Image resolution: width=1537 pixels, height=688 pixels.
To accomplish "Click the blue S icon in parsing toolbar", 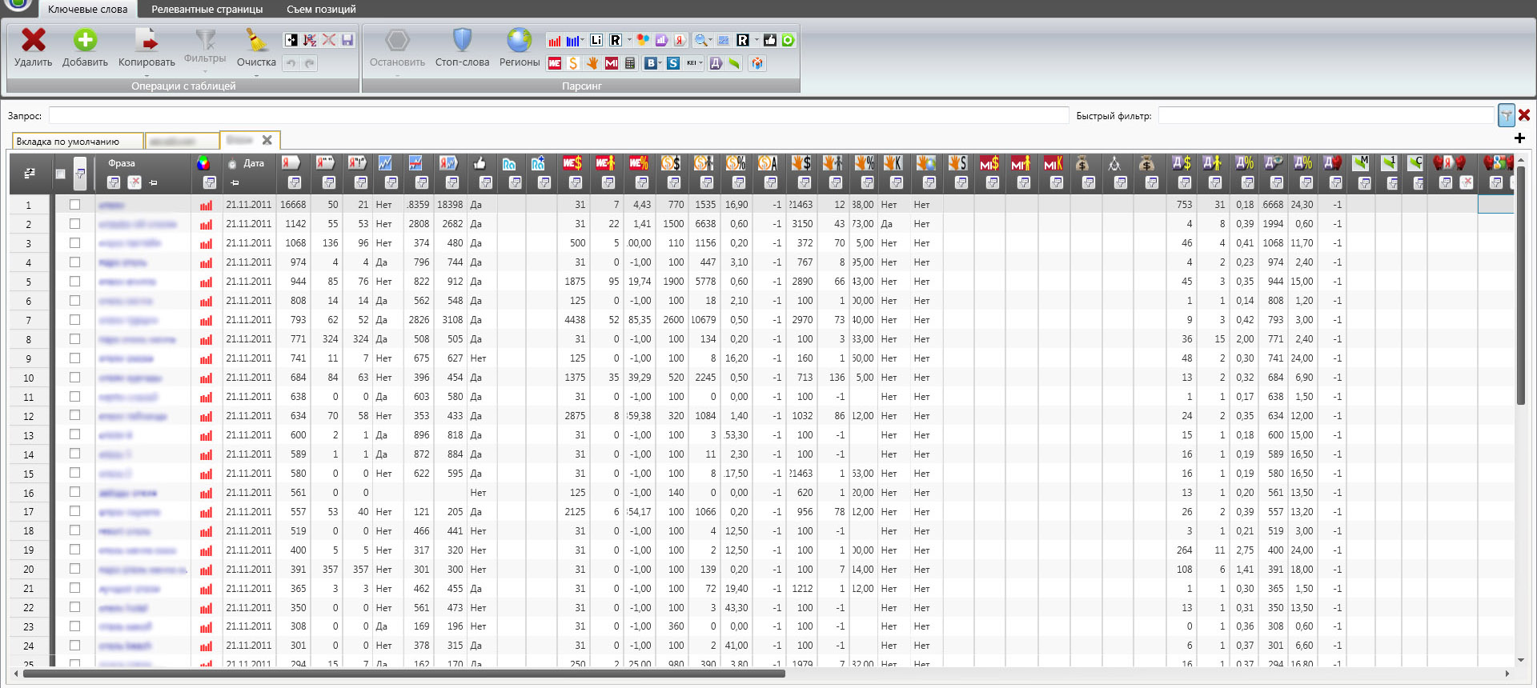I will tap(673, 63).
